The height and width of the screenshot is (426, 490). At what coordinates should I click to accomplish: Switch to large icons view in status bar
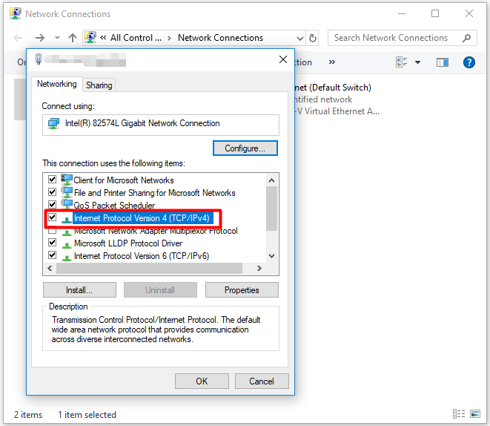(x=475, y=414)
